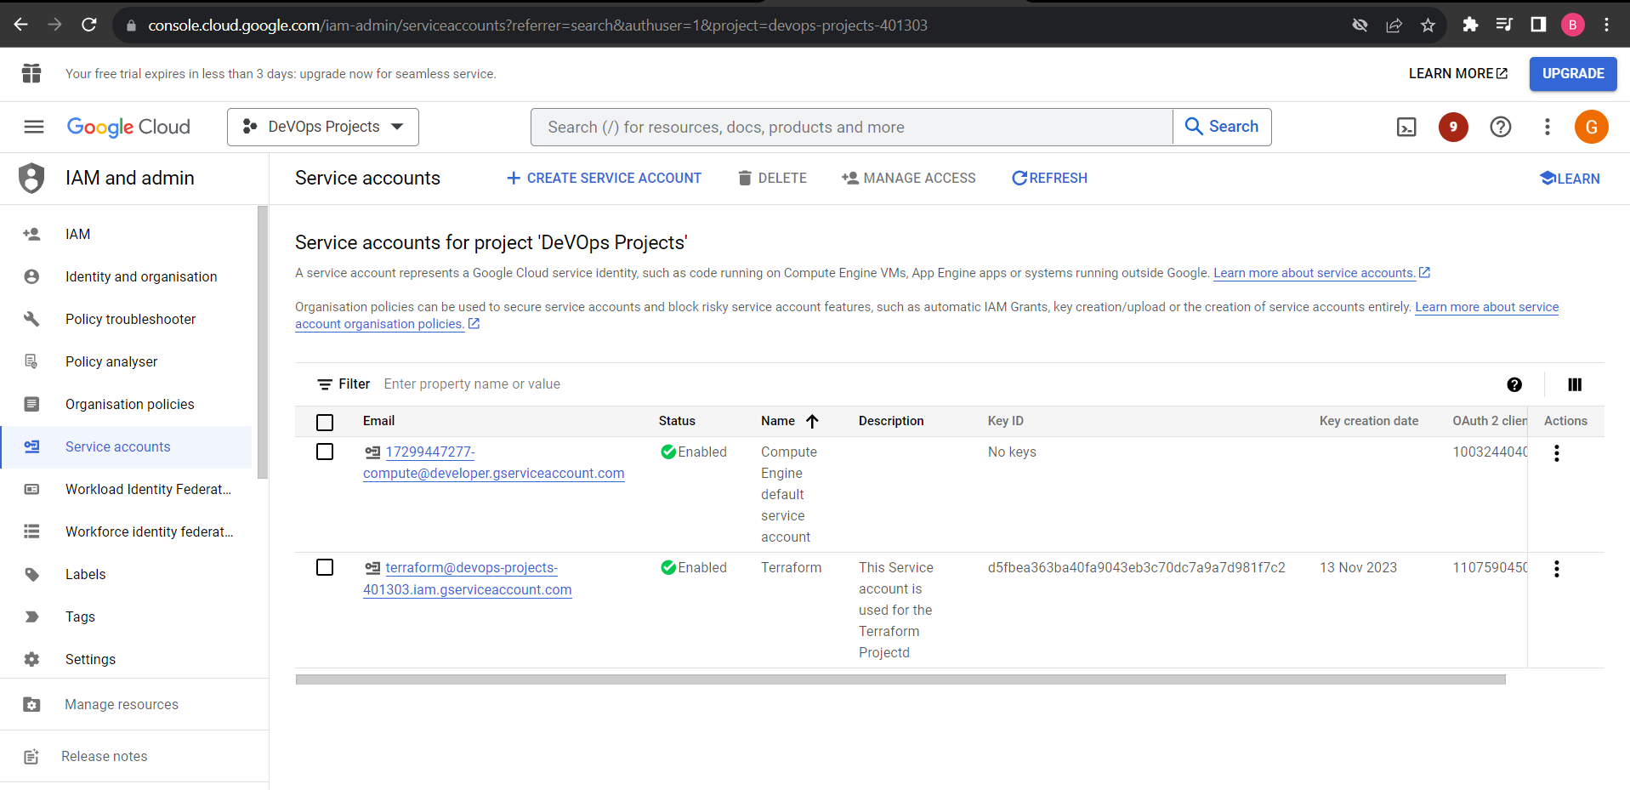Image resolution: width=1630 pixels, height=790 pixels.
Task: Click Create Service Account button
Action: pyautogui.click(x=604, y=179)
